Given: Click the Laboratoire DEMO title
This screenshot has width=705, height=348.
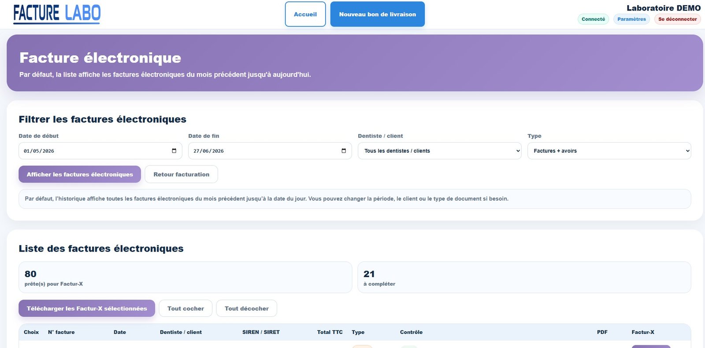Looking at the screenshot, I should pyautogui.click(x=664, y=8).
